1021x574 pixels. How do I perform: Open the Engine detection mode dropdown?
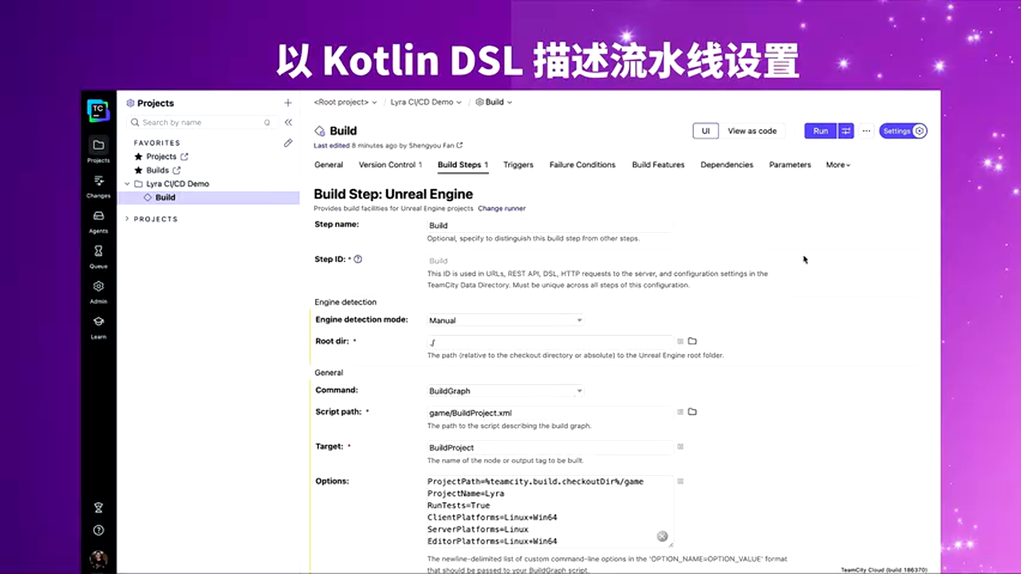point(505,320)
